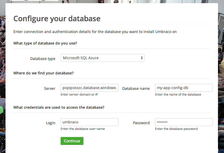This screenshot has height=153, width=224.
Task: Click 'What type of database do you use?' text
Action: tap(45, 43)
